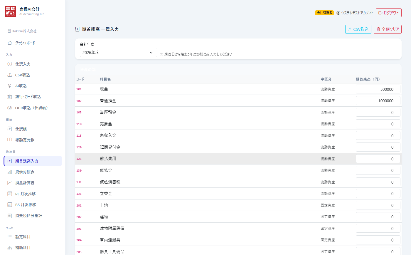Open 消費税区分集計 from the sidebar
The image size is (411, 255).
coord(33,216)
